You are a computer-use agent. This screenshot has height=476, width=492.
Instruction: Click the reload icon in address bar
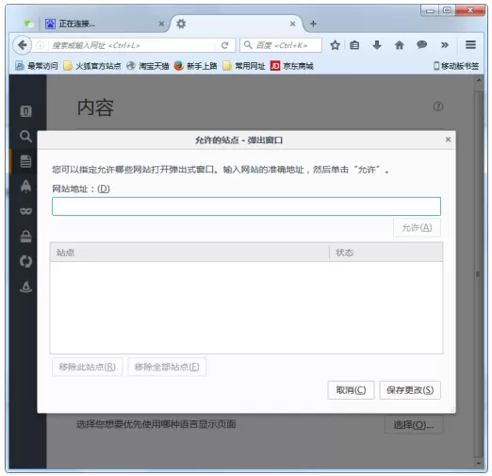[224, 45]
